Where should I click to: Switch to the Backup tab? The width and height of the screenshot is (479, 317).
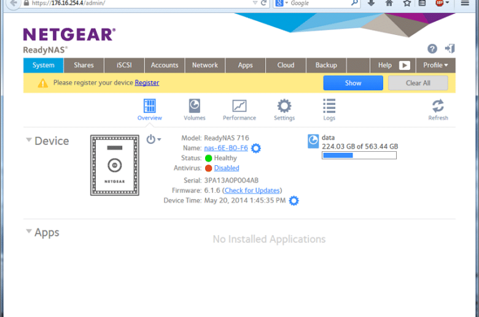click(326, 65)
